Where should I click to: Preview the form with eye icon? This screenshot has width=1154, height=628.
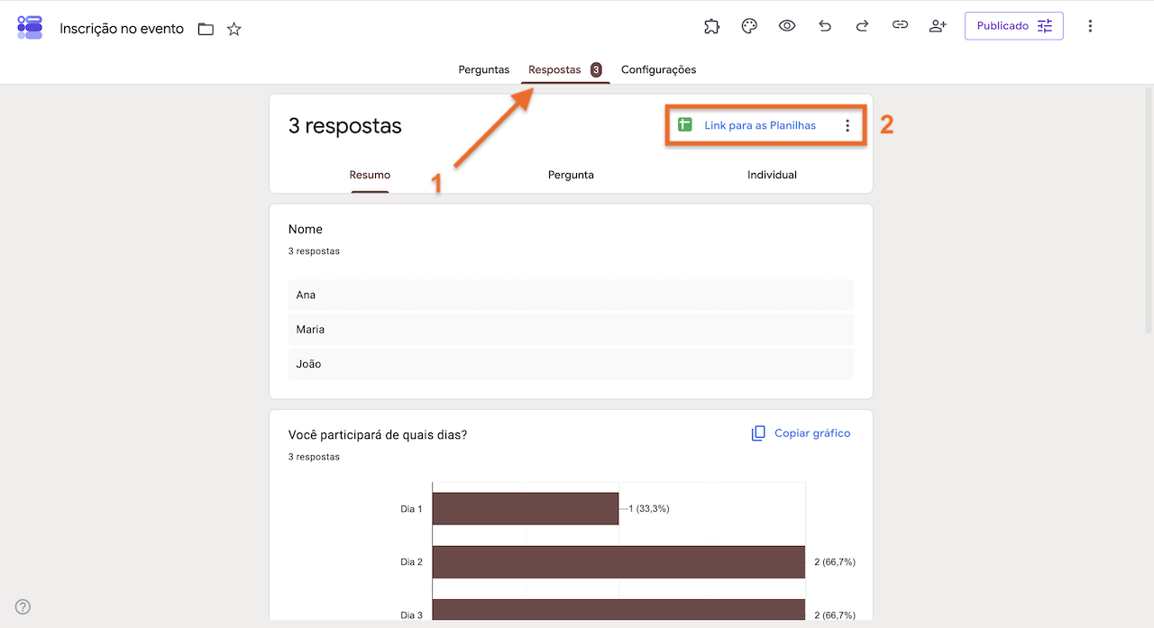787,26
